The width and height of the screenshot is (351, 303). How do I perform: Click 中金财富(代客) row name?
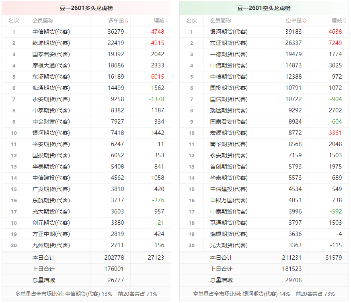(51, 122)
